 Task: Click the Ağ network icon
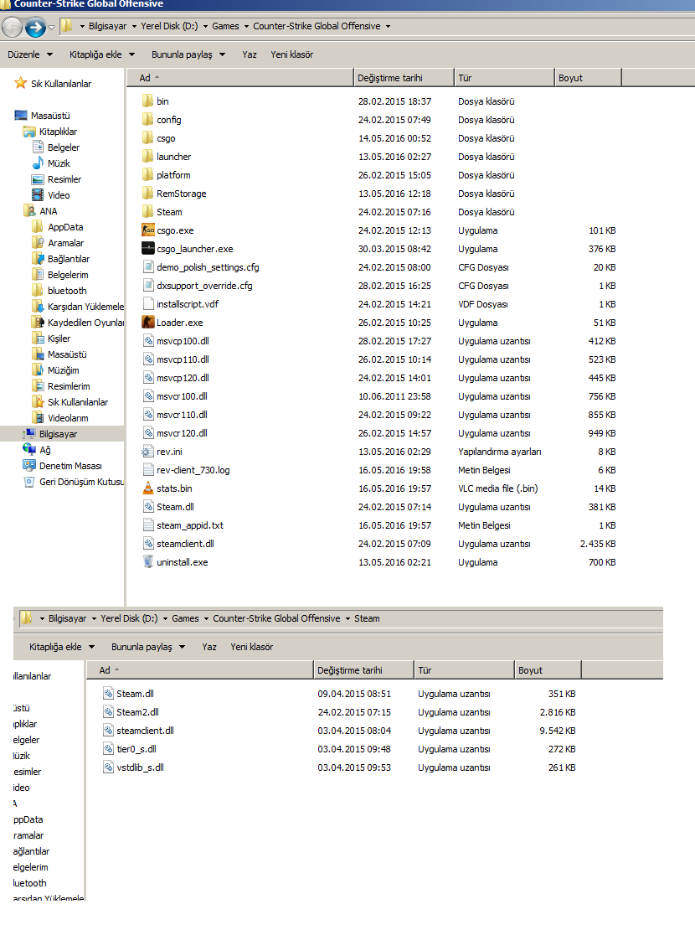[x=28, y=450]
